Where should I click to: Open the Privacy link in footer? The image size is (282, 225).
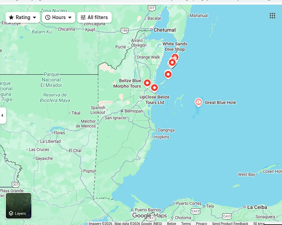coord(202,224)
